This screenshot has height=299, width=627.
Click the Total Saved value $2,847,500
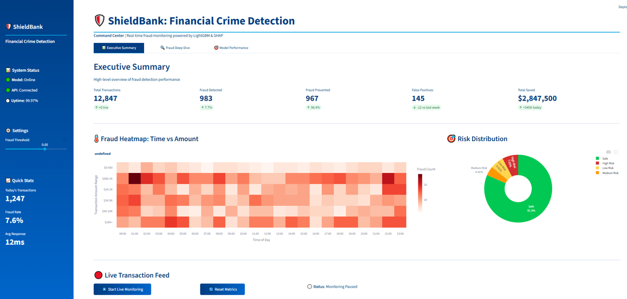click(x=537, y=98)
